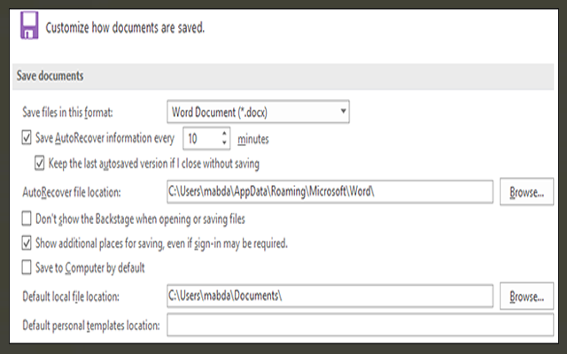Toggle 'Save AutoRecover information every' checkbox
Viewport: 567px width, 354px height.
click(x=25, y=139)
